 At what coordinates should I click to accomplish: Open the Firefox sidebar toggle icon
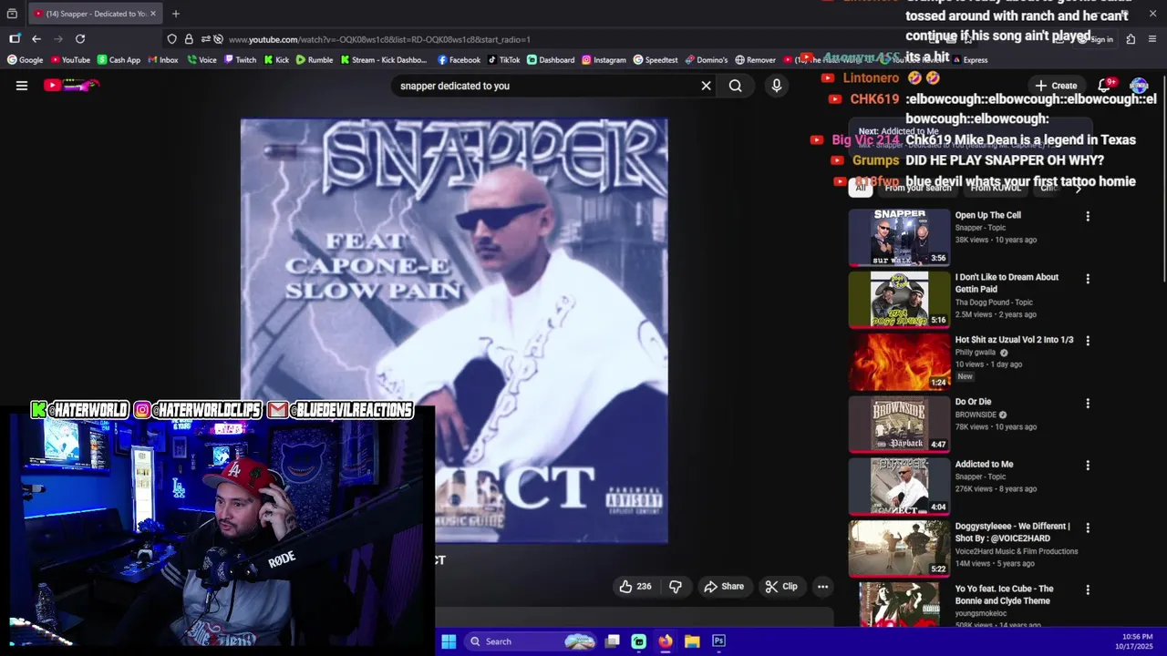pyautogui.click(x=15, y=39)
